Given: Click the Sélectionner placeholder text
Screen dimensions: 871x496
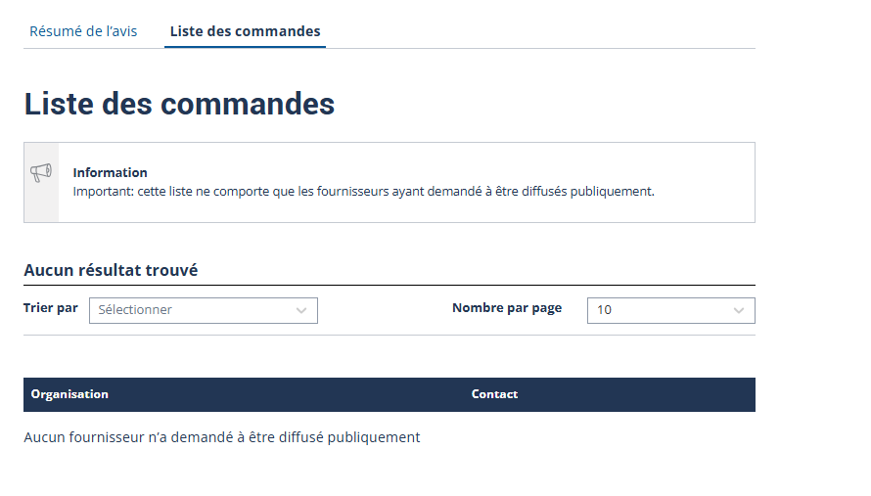Looking at the screenshot, I should pos(135,310).
